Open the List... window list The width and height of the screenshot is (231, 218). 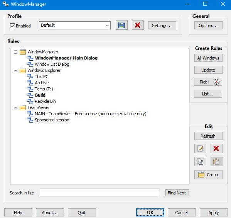pos(208,94)
